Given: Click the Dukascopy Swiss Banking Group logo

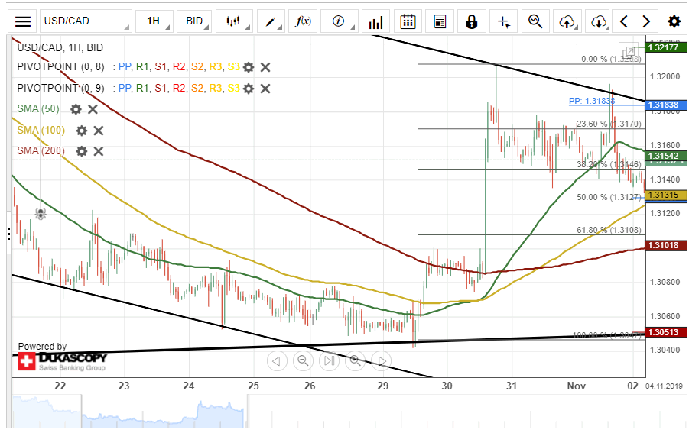Looking at the screenshot, I should click(x=63, y=360).
